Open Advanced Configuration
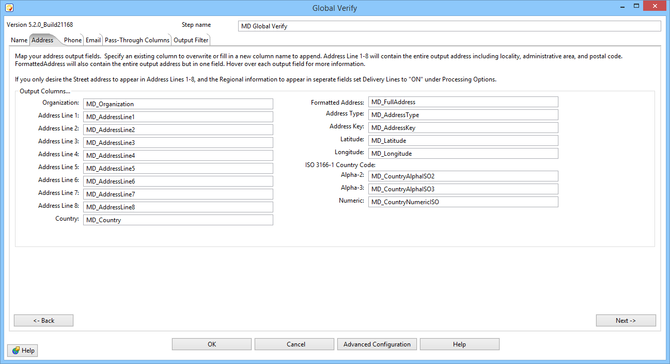The image size is (670, 364). (x=377, y=344)
